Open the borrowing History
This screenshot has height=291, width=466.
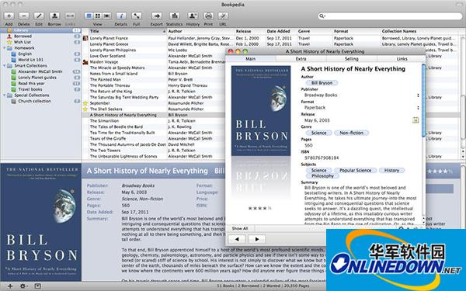[193, 16]
